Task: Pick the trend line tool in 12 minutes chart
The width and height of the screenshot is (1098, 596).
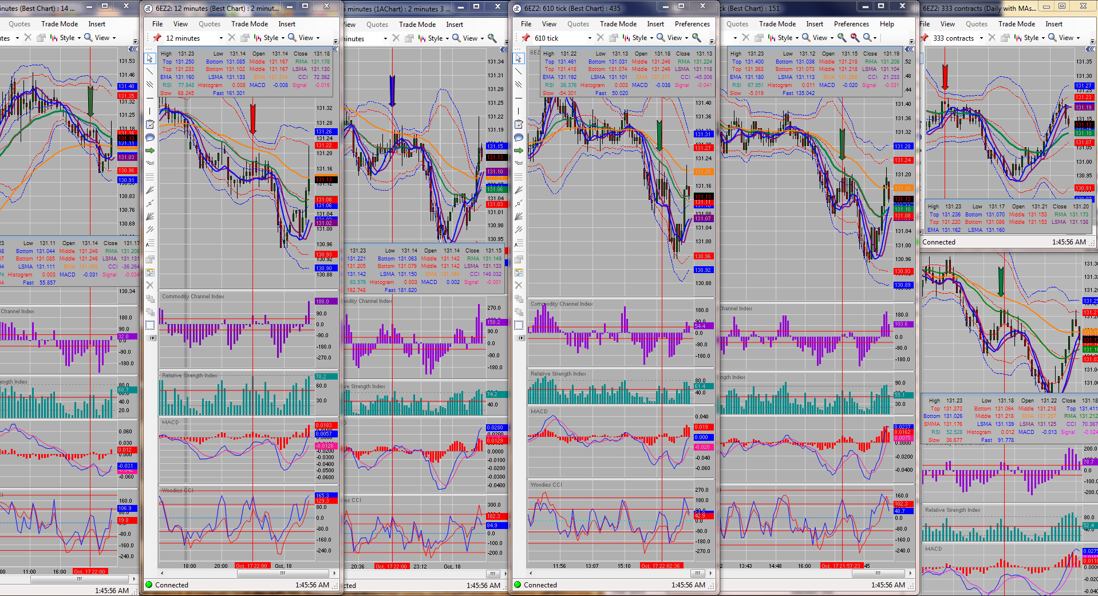Action: 150,72
